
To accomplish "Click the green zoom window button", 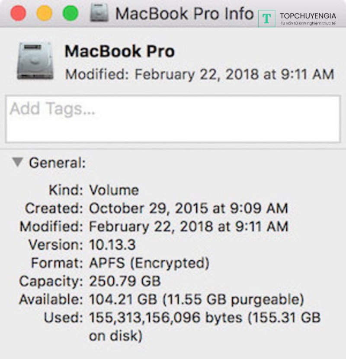I will (x=70, y=14).
